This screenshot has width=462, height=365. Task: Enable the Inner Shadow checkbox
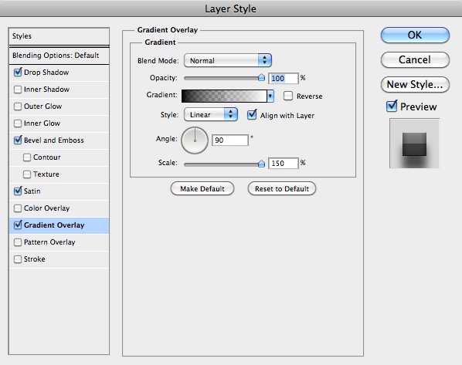[x=18, y=90]
